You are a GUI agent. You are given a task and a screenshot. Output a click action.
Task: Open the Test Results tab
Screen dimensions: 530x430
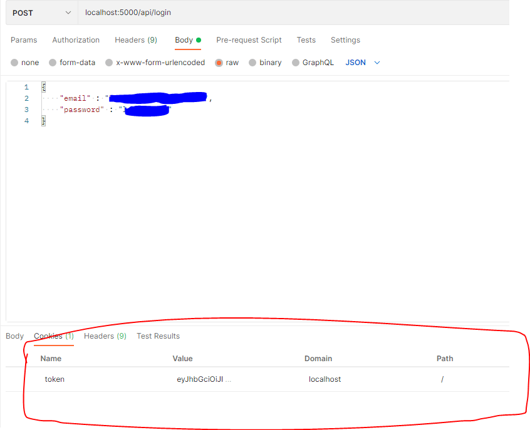coord(158,335)
